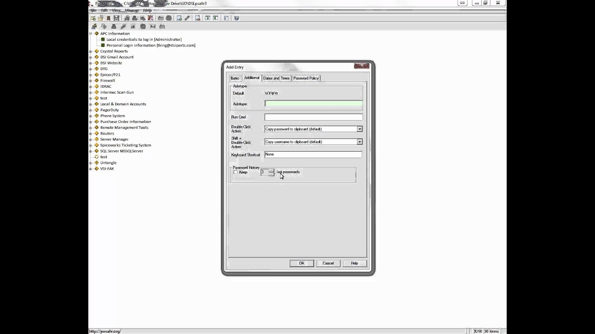Select the Server Manager group
Viewport: 595px width, 334px height.
tap(114, 139)
